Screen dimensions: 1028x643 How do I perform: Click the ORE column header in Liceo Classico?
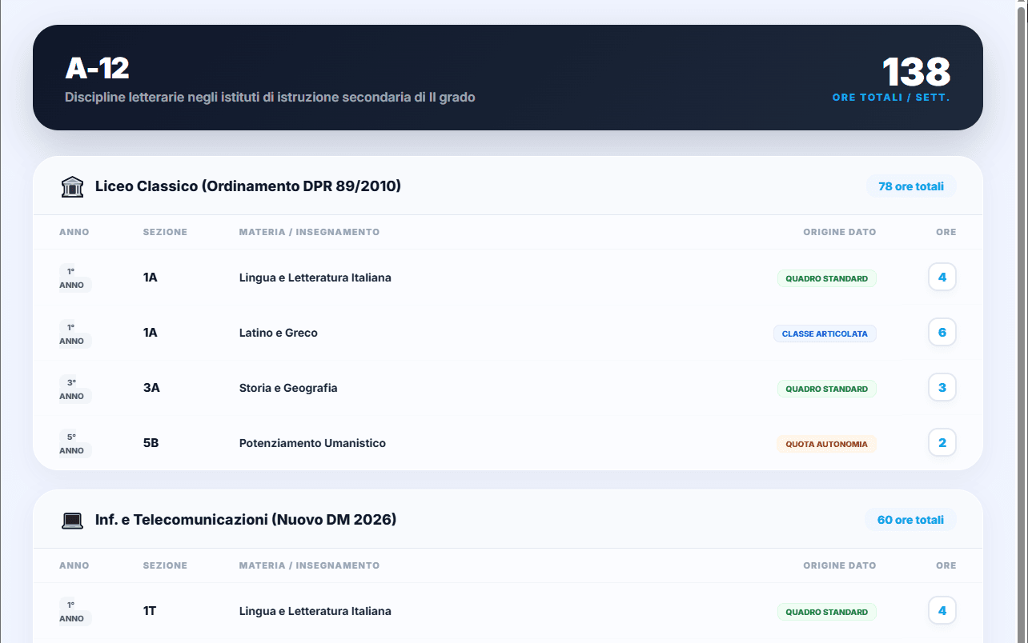(946, 232)
